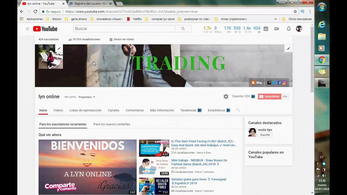Open the Chrome three-dot menu
The width and height of the screenshot is (347, 195).
pyautogui.click(x=310, y=11)
